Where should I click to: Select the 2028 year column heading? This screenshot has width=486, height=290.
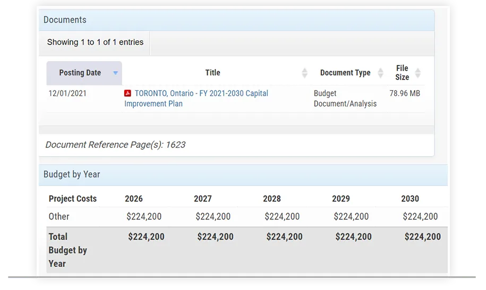click(x=272, y=199)
